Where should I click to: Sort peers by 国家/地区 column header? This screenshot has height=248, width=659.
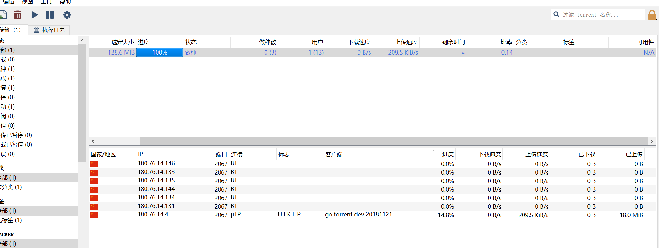click(x=103, y=154)
